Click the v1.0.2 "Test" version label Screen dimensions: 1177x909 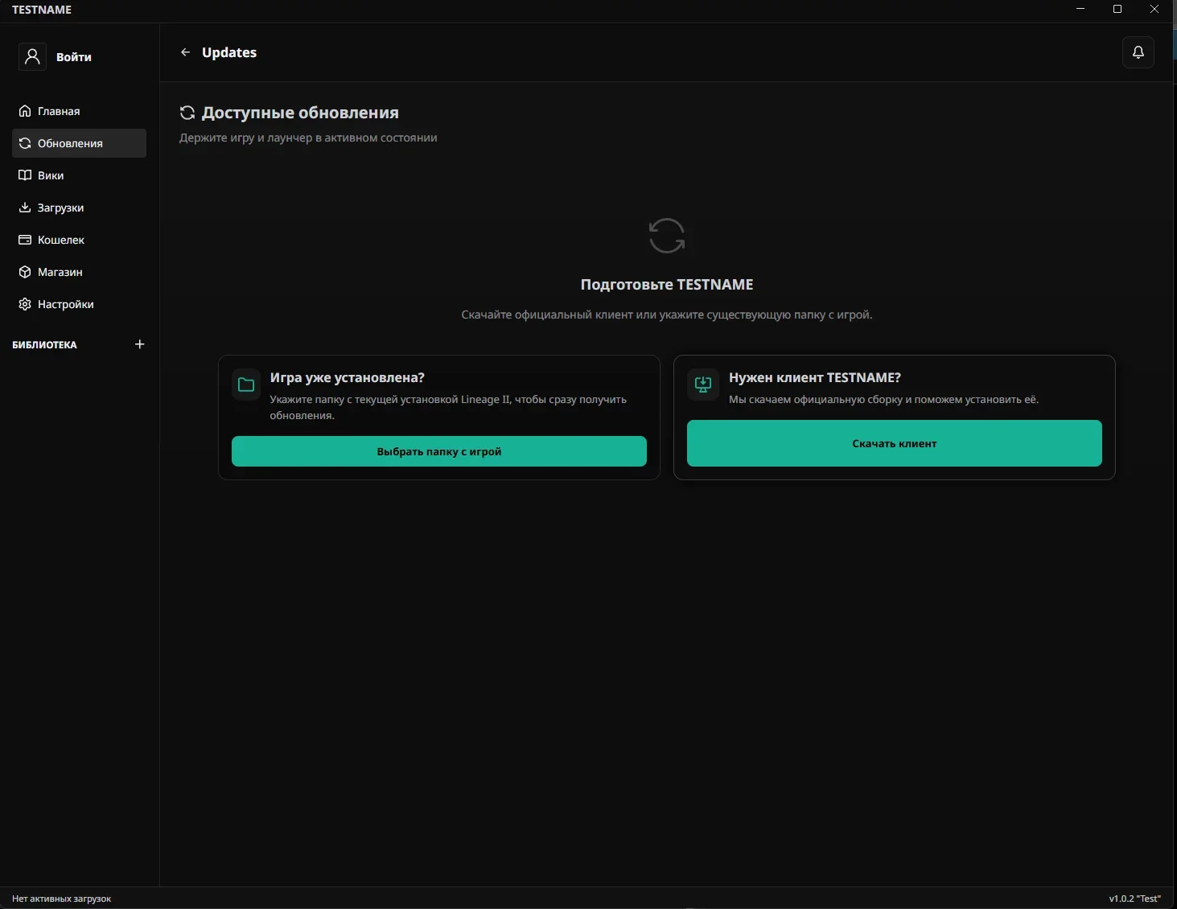(1135, 899)
